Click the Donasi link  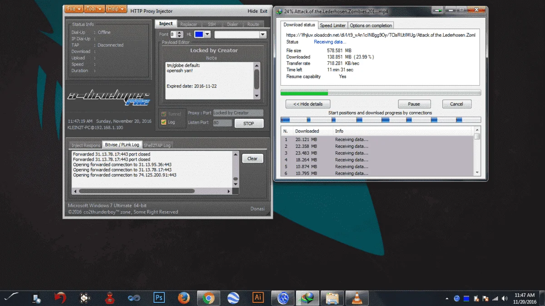(258, 209)
